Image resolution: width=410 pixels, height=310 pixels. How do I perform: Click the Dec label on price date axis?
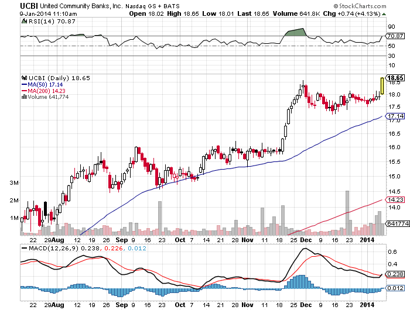tap(306, 240)
